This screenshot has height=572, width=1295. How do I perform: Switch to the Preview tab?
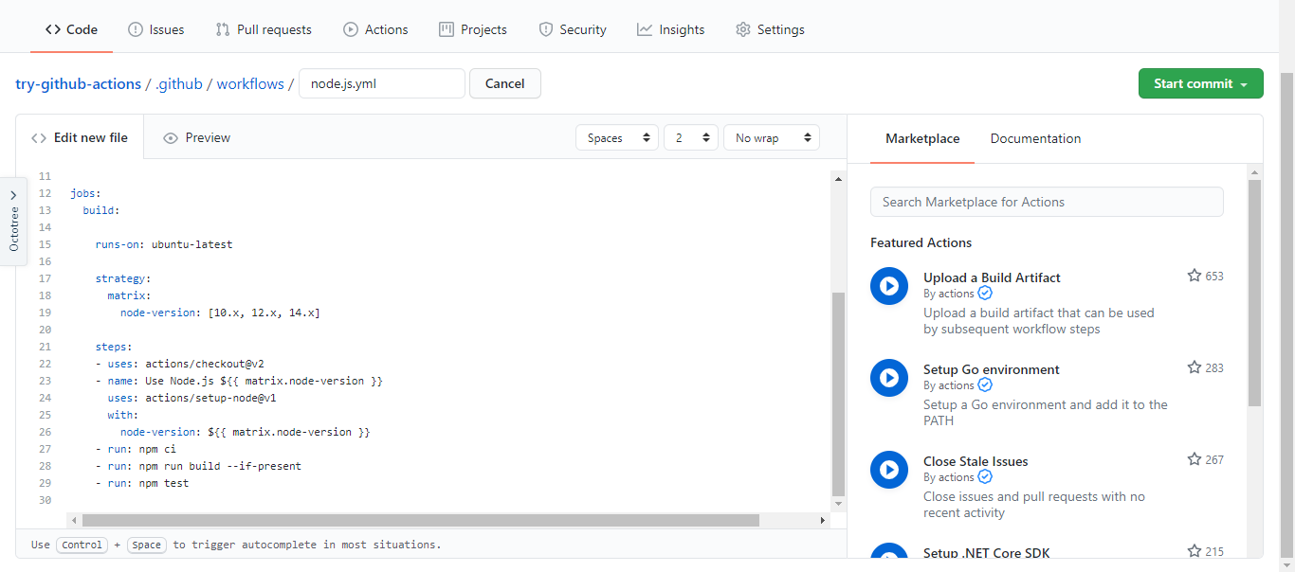click(x=197, y=138)
